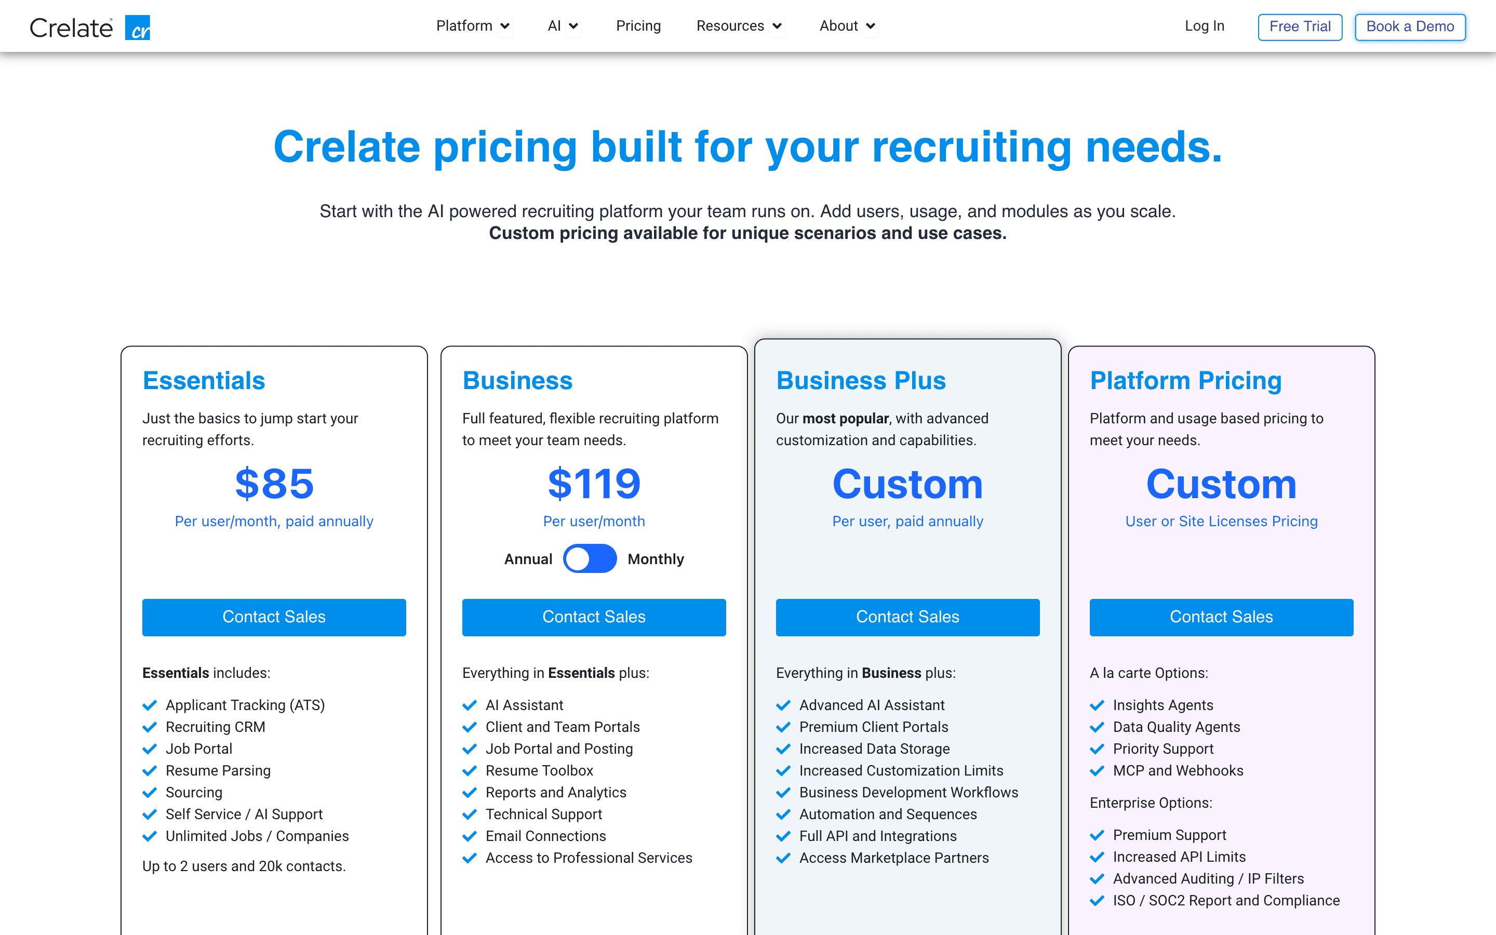Go to the Pricing page

pos(638,26)
